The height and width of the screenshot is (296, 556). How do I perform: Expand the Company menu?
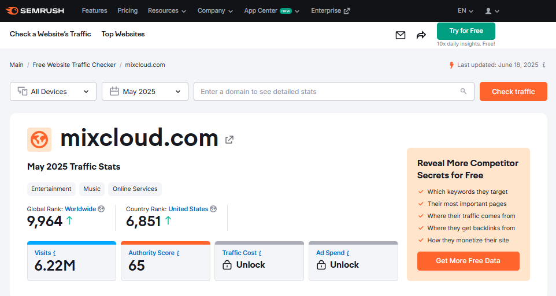(215, 10)
